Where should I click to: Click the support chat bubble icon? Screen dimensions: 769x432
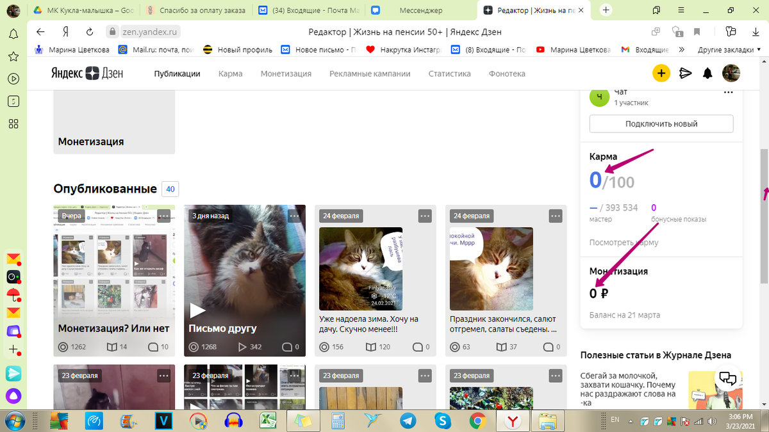click(x=727, y=378)
